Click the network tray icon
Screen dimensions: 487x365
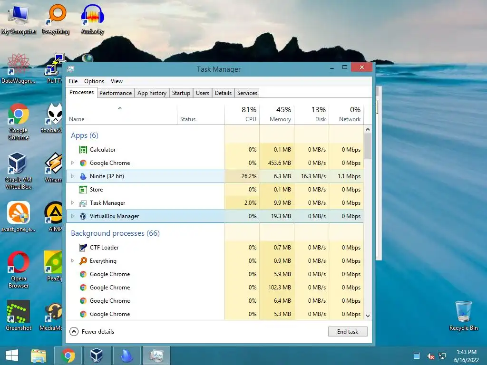[442, 356]
